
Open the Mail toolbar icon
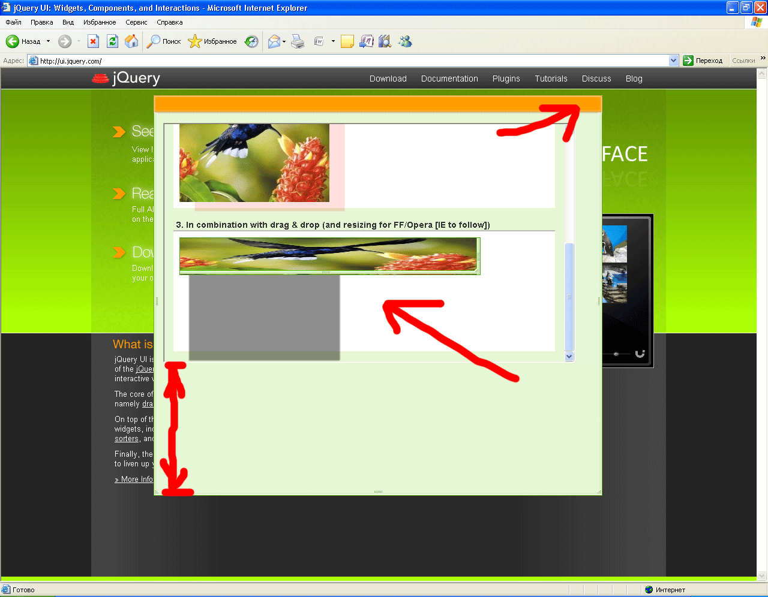pos(274,41)
